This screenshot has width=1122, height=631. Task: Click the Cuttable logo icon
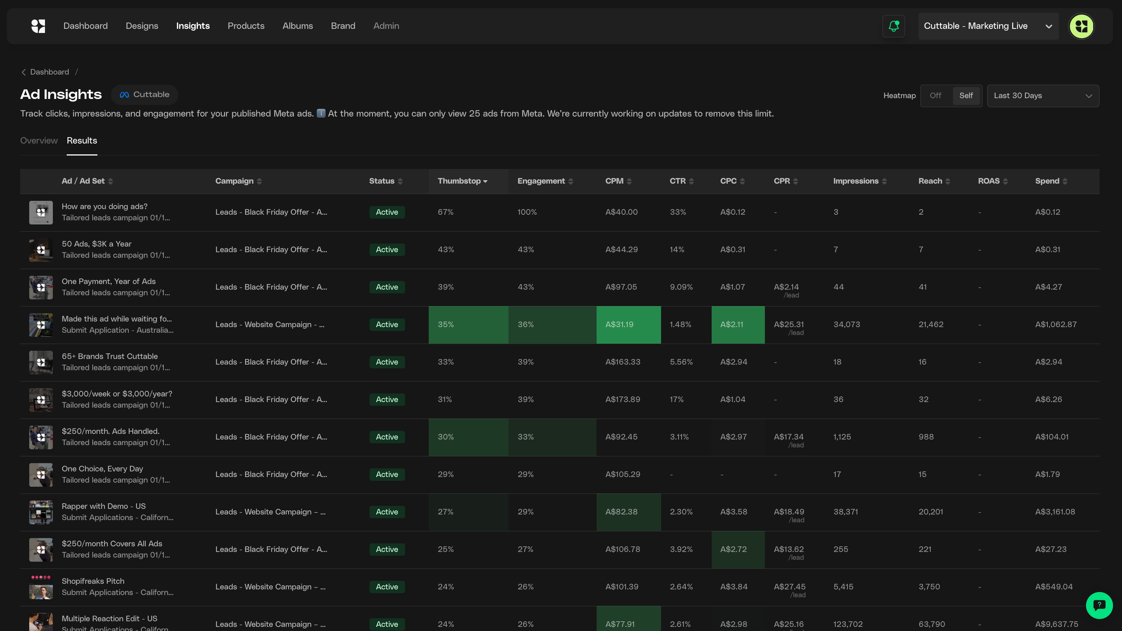38,26
